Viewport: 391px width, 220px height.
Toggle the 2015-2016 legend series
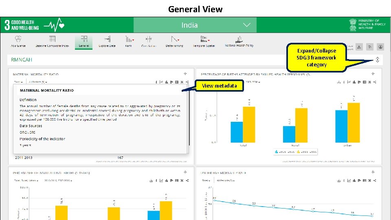click(307, 152)
